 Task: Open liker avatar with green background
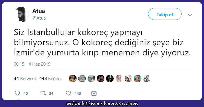(138, 79)
